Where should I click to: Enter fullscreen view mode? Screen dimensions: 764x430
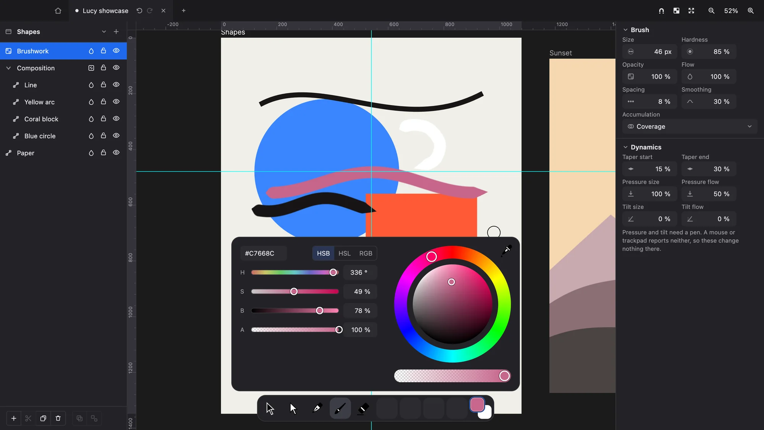click(691, 11)
